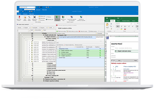Open Excel fill color dropdown arrow
This screenshot has width=154, height=107.
(123, 29)
